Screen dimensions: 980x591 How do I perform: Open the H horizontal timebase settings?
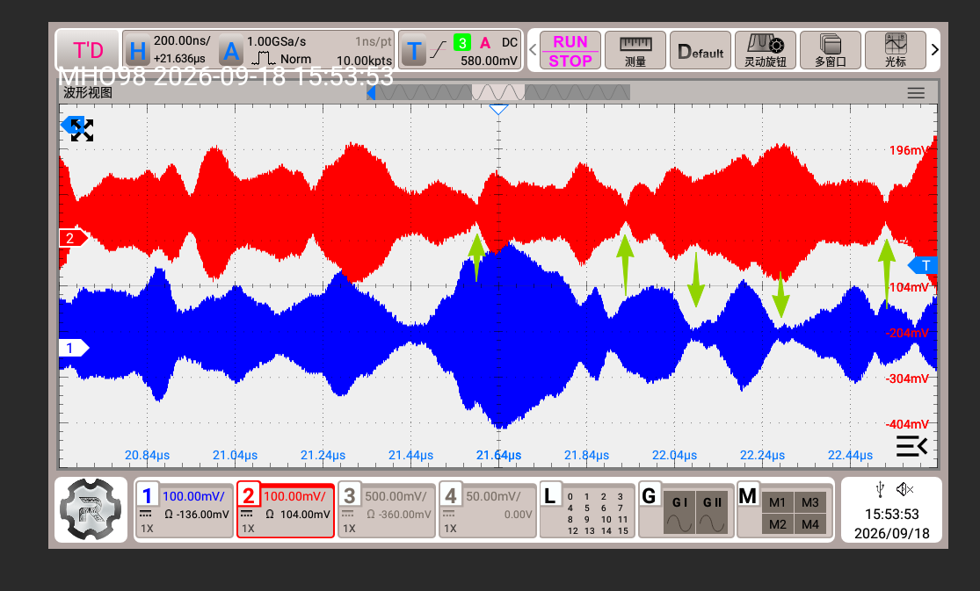[x=137, y=51]
